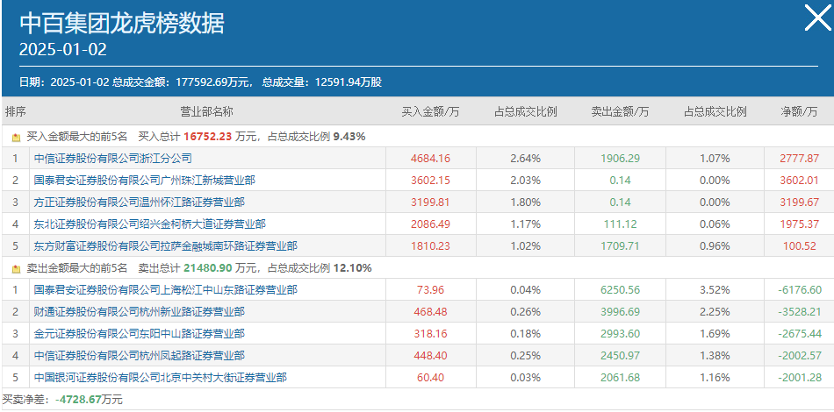Open 方正证券温州怀江路证券营业部 link
Viewport: 834px width, 412px height.
(139, 202)
